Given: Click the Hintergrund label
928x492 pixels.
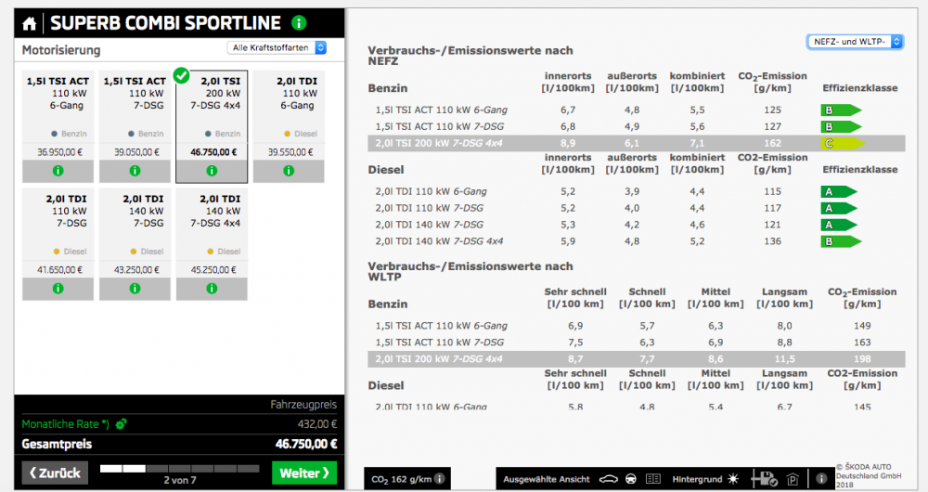Looking at the screenshot, I should click(x=697, y=479).
